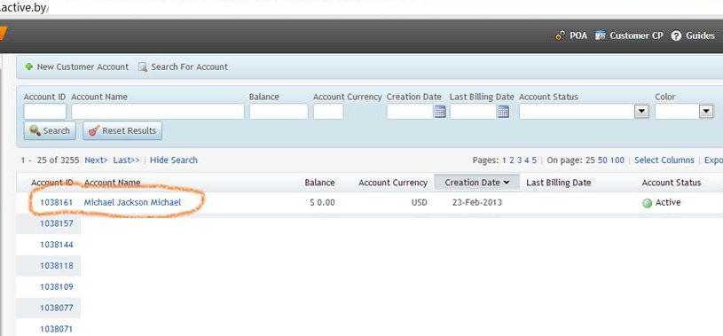
Task: Sort by Last Billing Date header
Action: pos(558,183)
